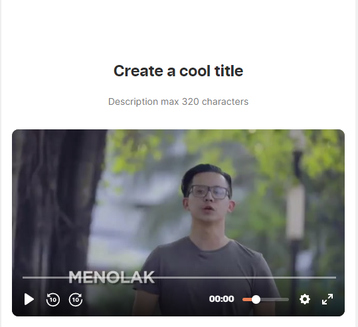Set volume to maximum on the slider track

click(x=288, y=299)
